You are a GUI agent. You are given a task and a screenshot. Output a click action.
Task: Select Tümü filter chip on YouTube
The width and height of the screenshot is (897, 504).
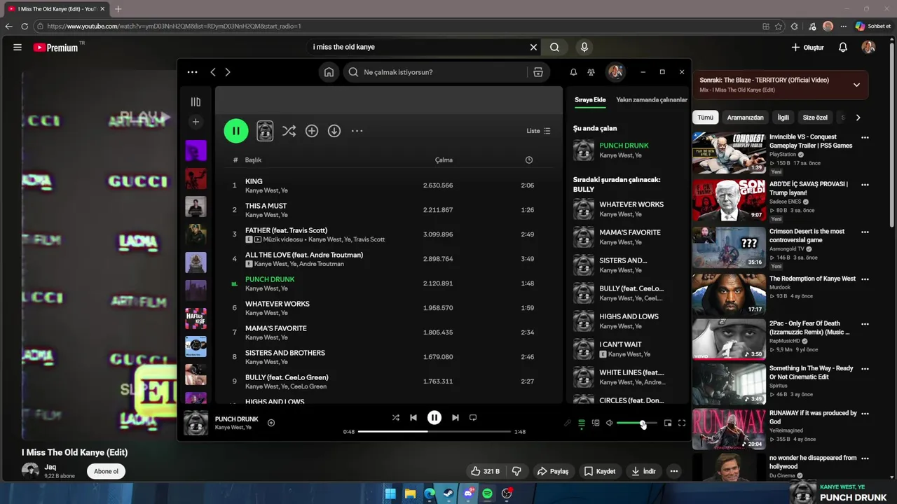(705, 118)
